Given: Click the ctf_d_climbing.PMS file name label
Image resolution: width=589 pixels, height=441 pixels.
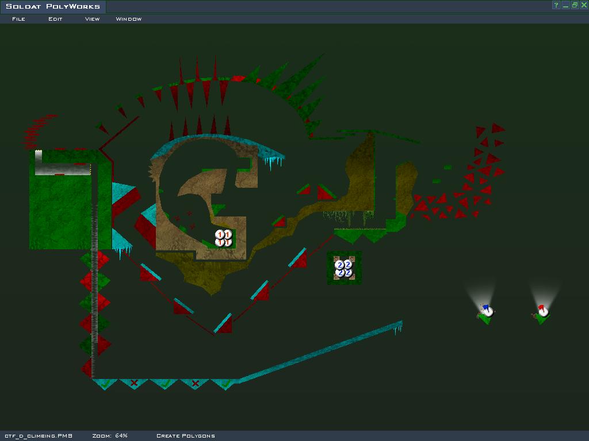Looking at the screenshot, I should 39,436.
